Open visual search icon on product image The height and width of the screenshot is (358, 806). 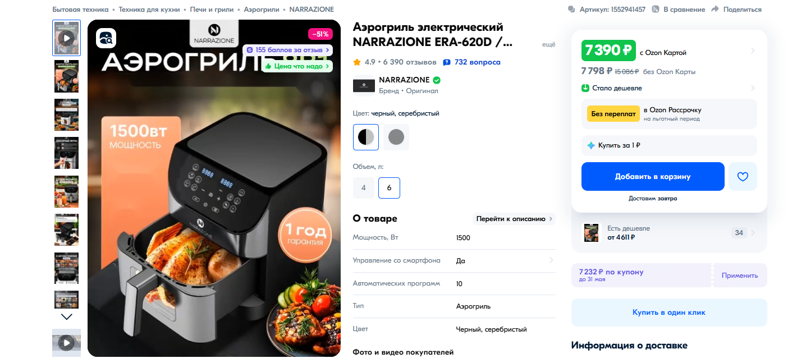[106, 38]
